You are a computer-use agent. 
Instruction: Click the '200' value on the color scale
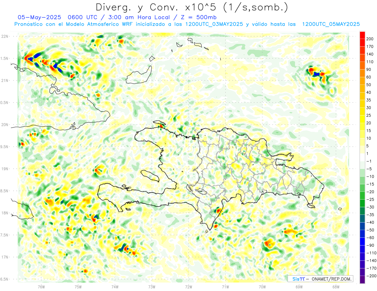[370, 39]
